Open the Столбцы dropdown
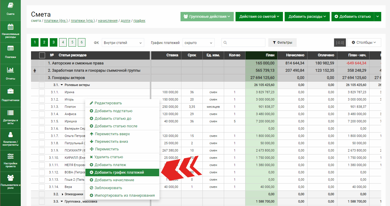The height and width of the screenshot is (206, 390). (364, 43)
